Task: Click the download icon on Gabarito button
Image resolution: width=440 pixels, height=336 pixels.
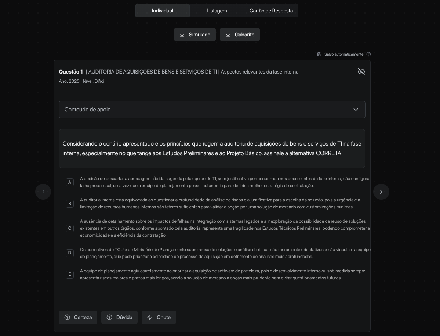Action: pos(228,35)
